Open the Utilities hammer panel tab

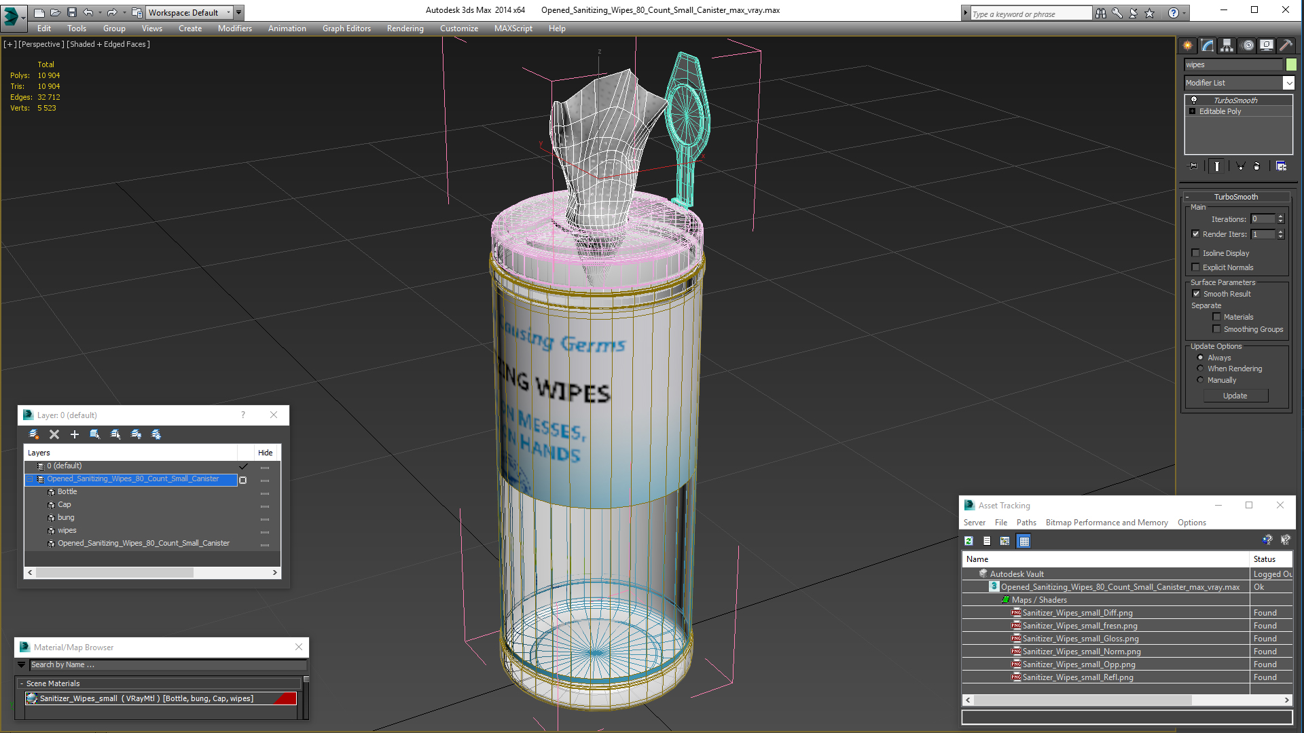[1286, 45]
